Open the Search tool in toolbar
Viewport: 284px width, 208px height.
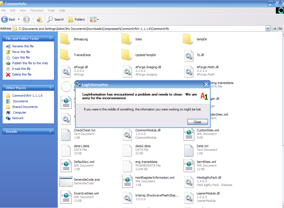[x=56, y=19]
